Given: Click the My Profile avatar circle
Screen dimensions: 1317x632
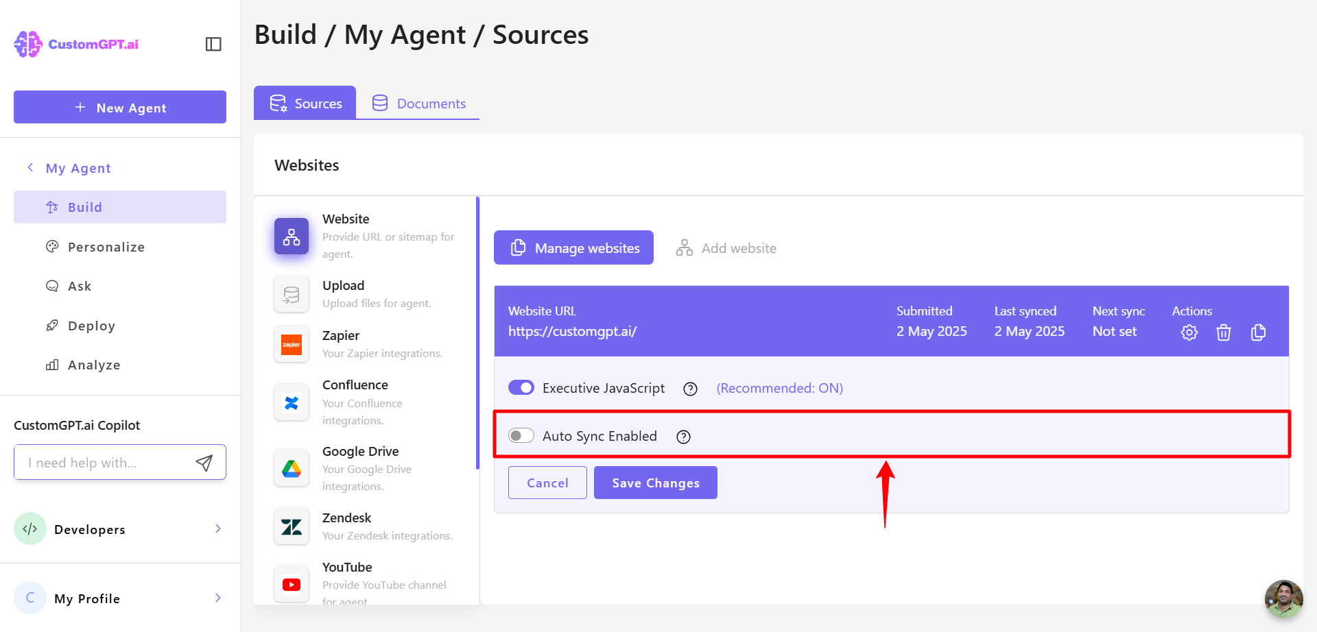Looking at the screenshot, I should click(30, 598).
